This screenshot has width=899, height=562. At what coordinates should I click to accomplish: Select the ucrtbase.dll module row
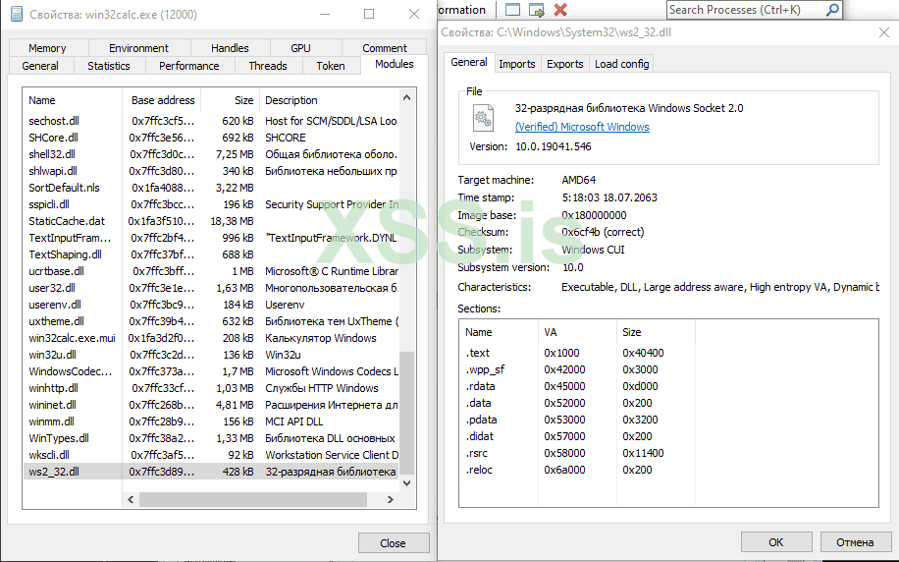click(213, 270)
